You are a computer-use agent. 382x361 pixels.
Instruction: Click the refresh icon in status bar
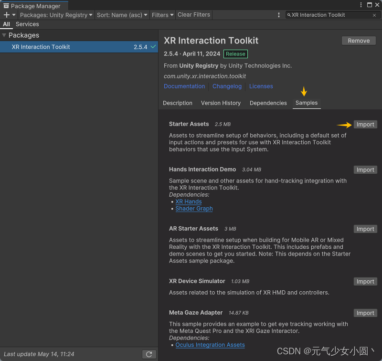(x=149, y=354)
